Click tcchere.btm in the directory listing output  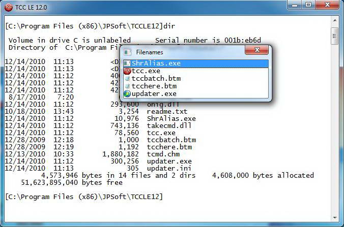tap(169, 147)
